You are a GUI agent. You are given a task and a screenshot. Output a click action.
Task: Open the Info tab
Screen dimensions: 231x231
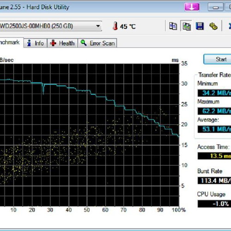tap(35, 43)
